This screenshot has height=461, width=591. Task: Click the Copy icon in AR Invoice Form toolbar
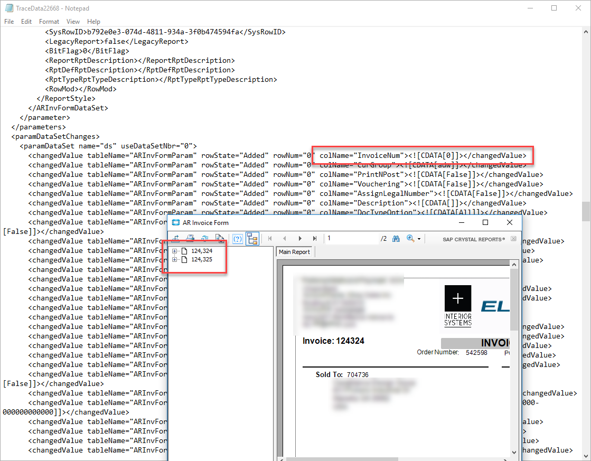click(x=220, y=239)
